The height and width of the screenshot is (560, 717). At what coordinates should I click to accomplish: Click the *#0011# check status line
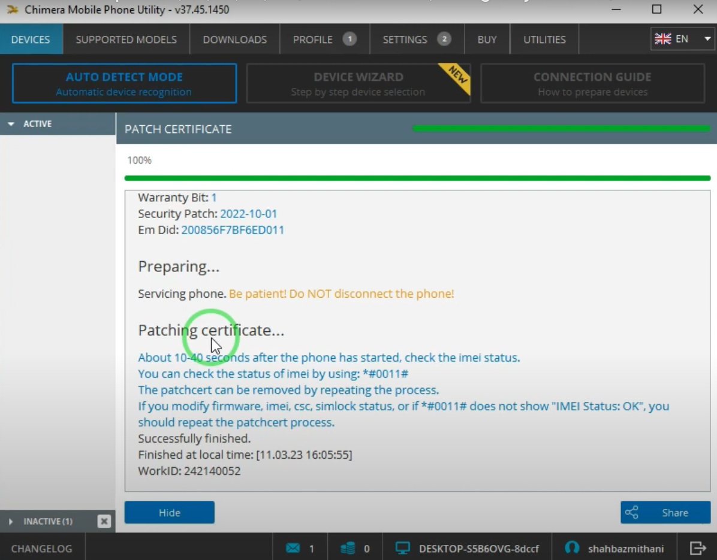[x=273, y=374]
